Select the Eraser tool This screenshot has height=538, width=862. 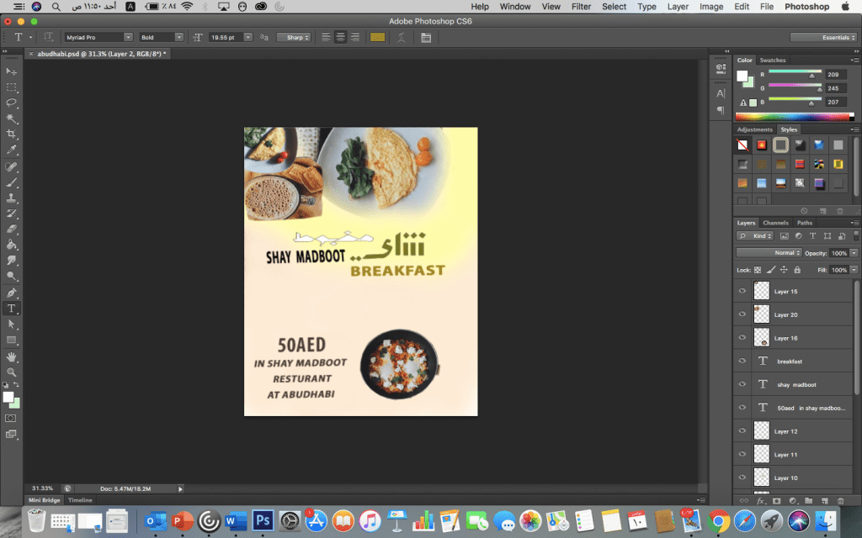[12, 229]
